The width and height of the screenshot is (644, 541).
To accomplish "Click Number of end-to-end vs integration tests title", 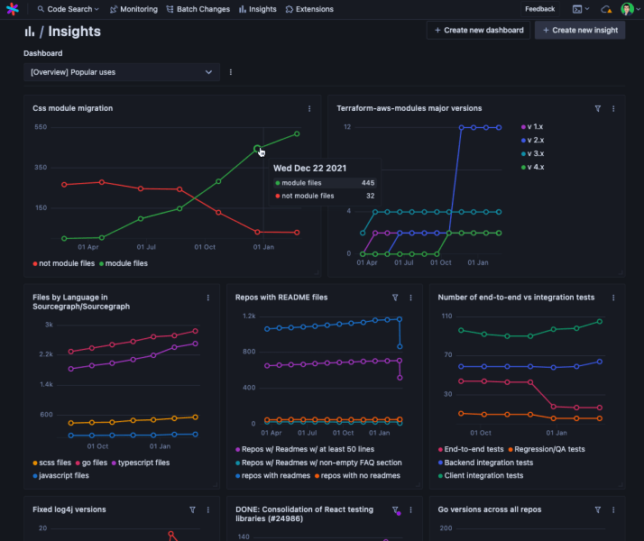I will [516, 298].
